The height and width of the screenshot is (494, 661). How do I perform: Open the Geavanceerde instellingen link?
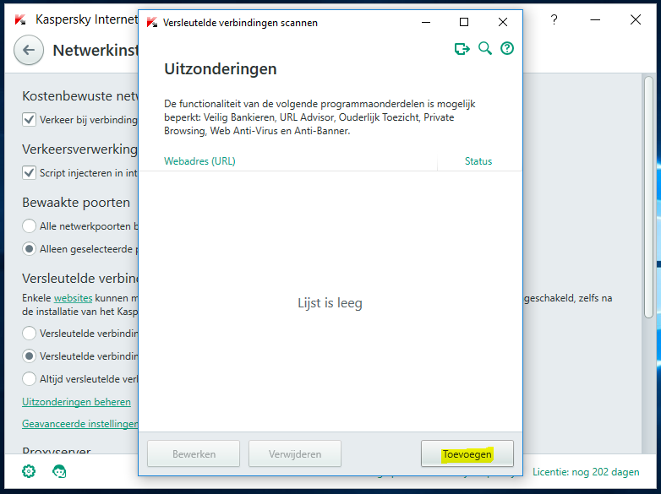point(80,424)
